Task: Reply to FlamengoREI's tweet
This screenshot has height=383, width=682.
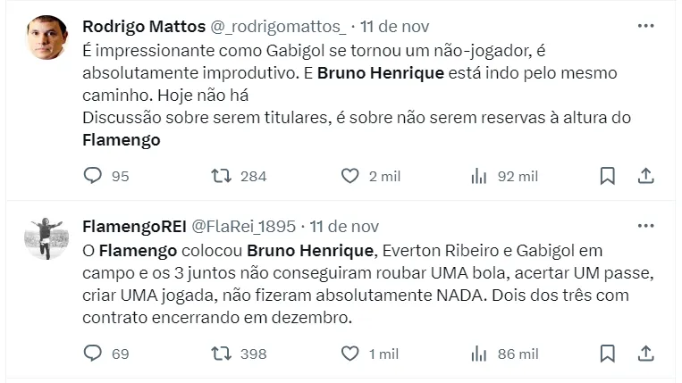Action: pos(93,354)
